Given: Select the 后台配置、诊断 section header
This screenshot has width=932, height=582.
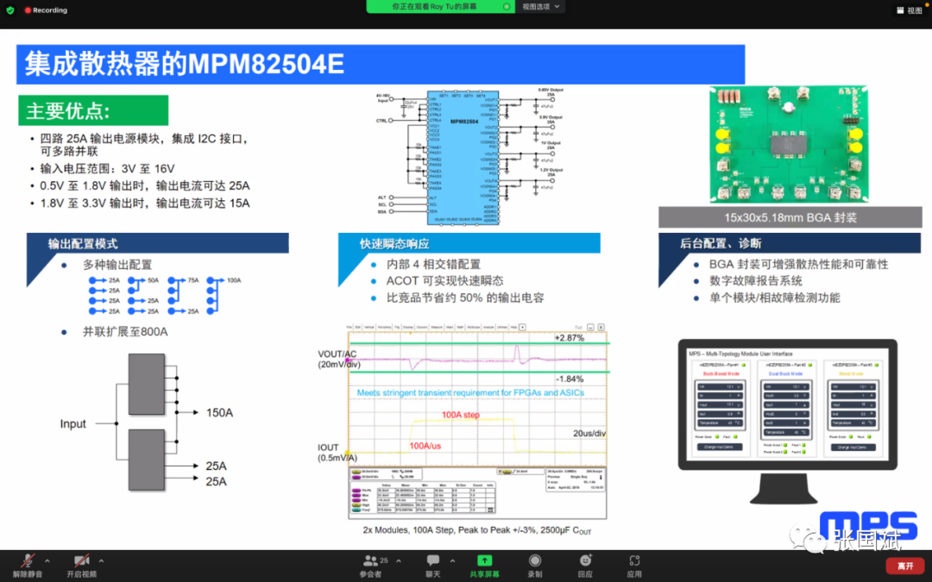Looking at the screenshot, I should [790, 243].
